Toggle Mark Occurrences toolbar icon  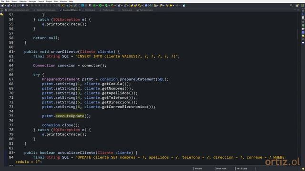coord(75,5)
